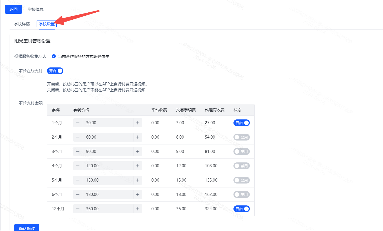Image resolution: width=383 pixels, height=231 pixels.
Task: Click the minus icon for 6个月 price
Action: pos(78,194)
